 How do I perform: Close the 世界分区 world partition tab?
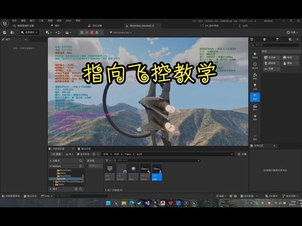click(274, 146)
